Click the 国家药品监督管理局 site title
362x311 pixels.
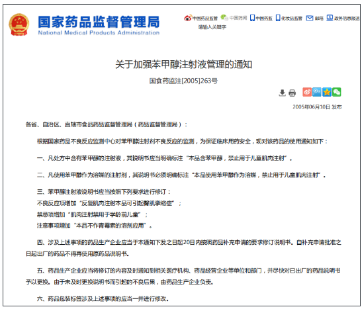[x=99, y=22]
